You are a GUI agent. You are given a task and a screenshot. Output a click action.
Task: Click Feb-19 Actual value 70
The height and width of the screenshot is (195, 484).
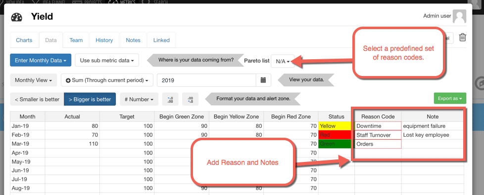coord(72,135)
